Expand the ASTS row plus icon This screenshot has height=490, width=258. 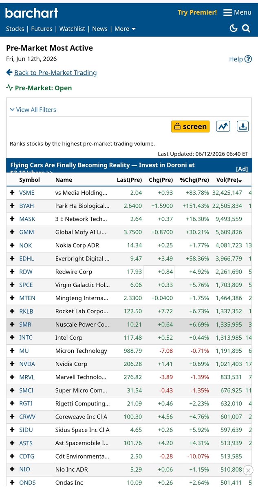(x=12, y=443)
